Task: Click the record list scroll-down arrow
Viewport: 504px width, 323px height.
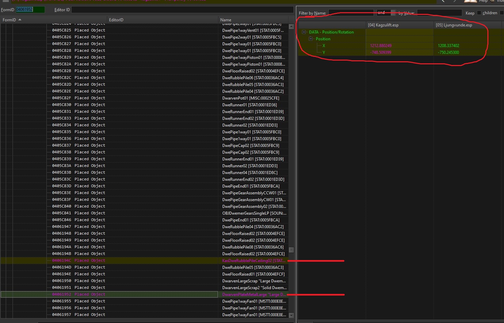Action: [x=291, y=315]
